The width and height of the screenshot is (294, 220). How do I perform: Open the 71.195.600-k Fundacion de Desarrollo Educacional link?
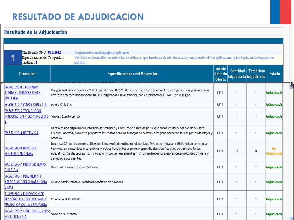(26, 199)
